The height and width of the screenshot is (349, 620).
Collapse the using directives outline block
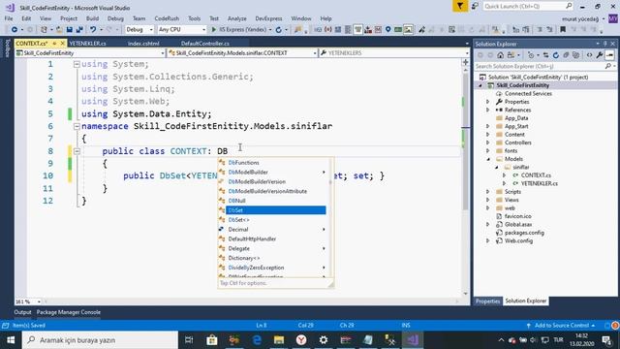coord(77,64)
